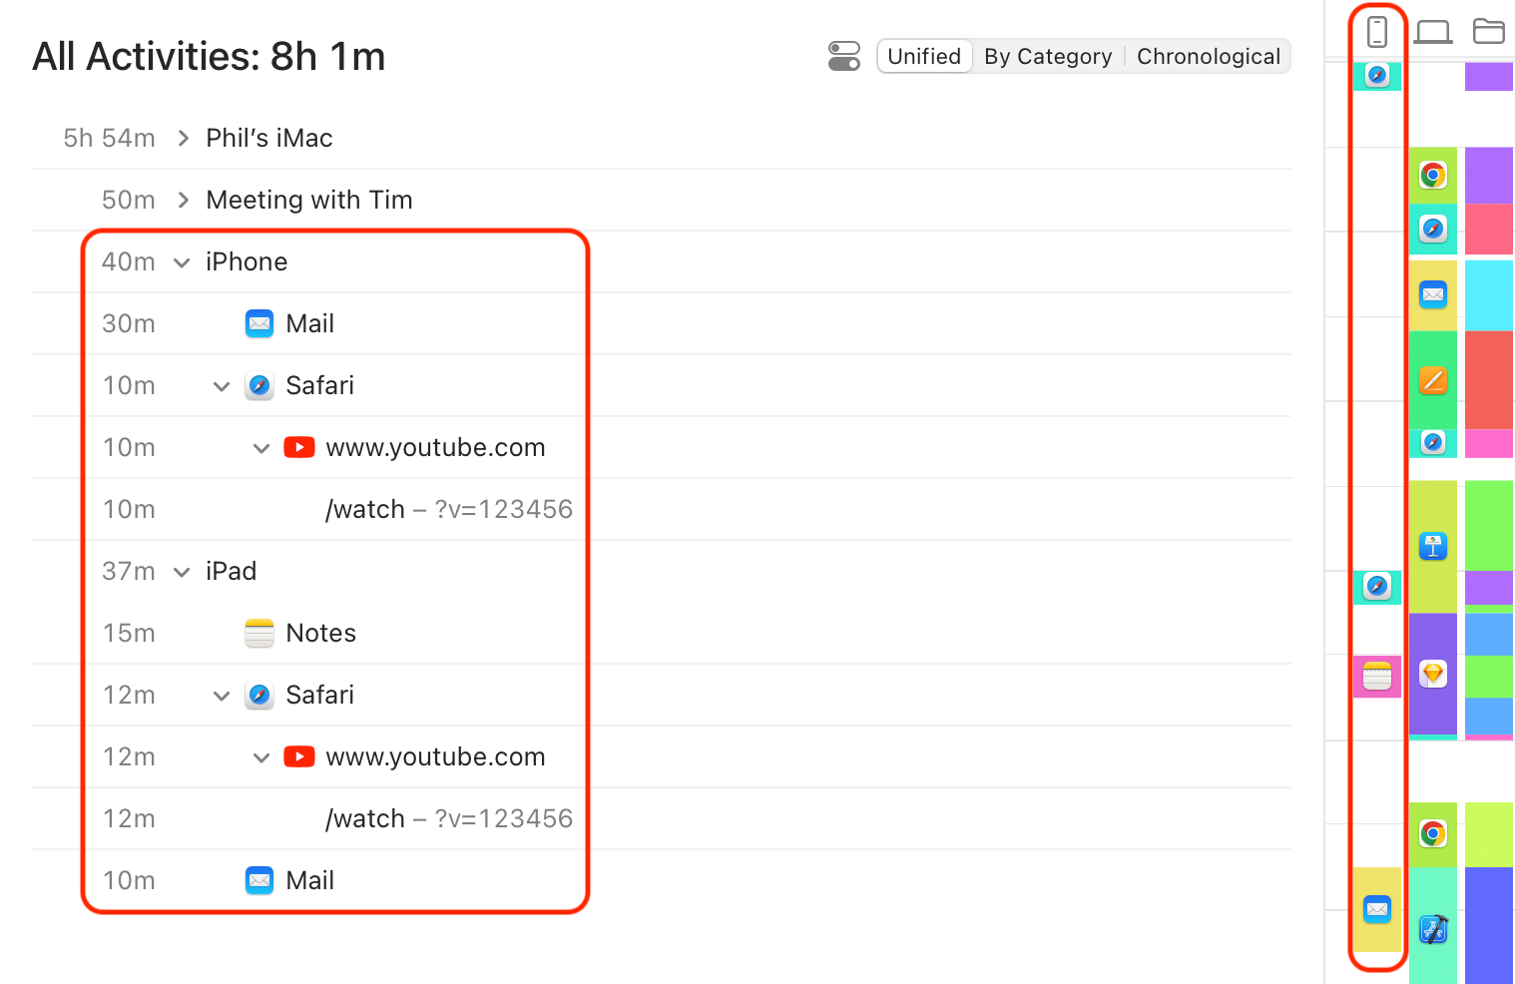Click the pink Notes block in the timeline
Screen dimensions: 1515x984
click(x=1377, y=676)
